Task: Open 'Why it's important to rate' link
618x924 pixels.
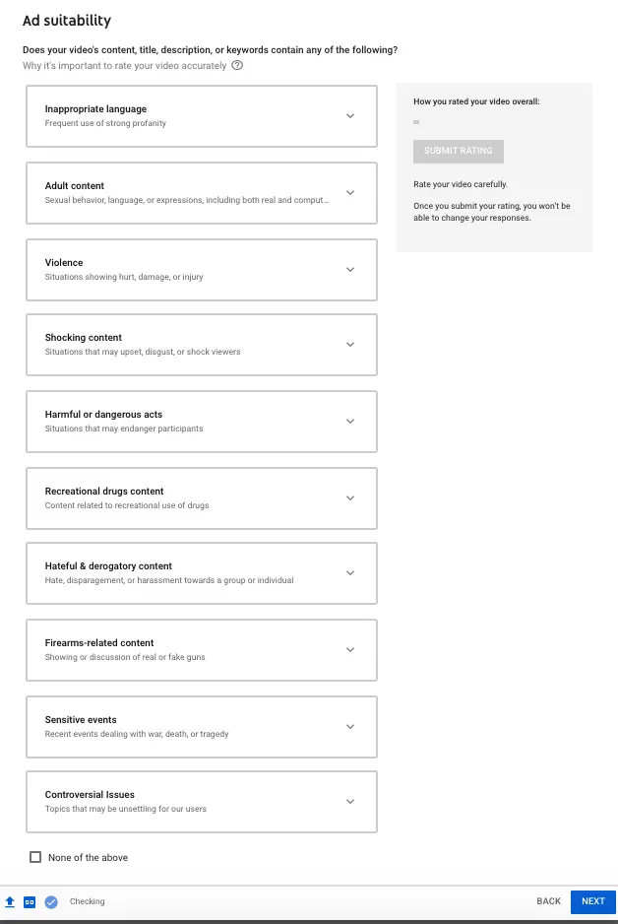Action: click(124, 66)
